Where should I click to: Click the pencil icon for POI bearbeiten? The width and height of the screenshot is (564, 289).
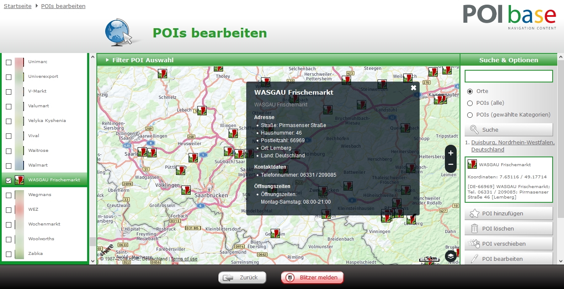tap(474, 259)
